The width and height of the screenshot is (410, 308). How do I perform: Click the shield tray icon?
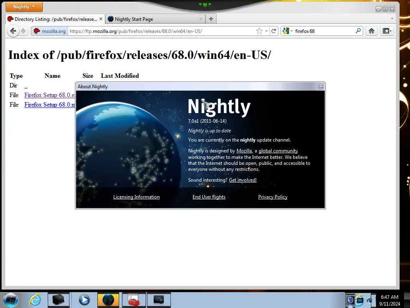pos(350,300)
